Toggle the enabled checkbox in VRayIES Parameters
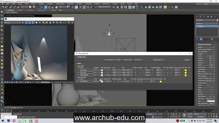Image resolution: width=219 pixels, height=123 pixels. (x=214, y=47)
